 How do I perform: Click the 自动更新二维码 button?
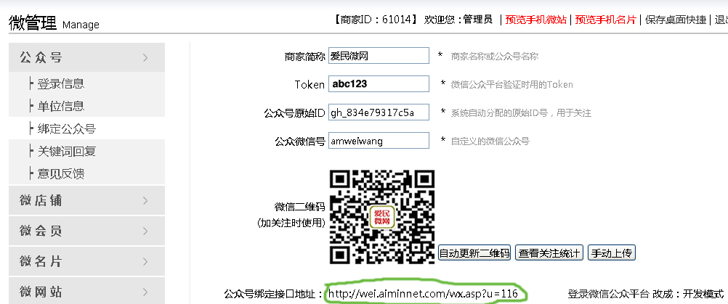pyautogui.click(x=474, y=253)
